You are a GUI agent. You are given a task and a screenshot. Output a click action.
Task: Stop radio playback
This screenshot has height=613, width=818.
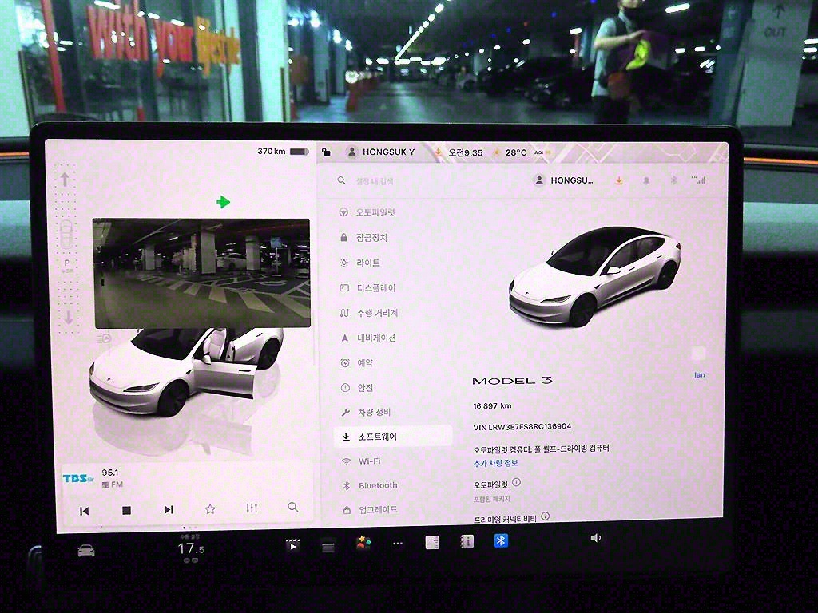tap(126, 510)
